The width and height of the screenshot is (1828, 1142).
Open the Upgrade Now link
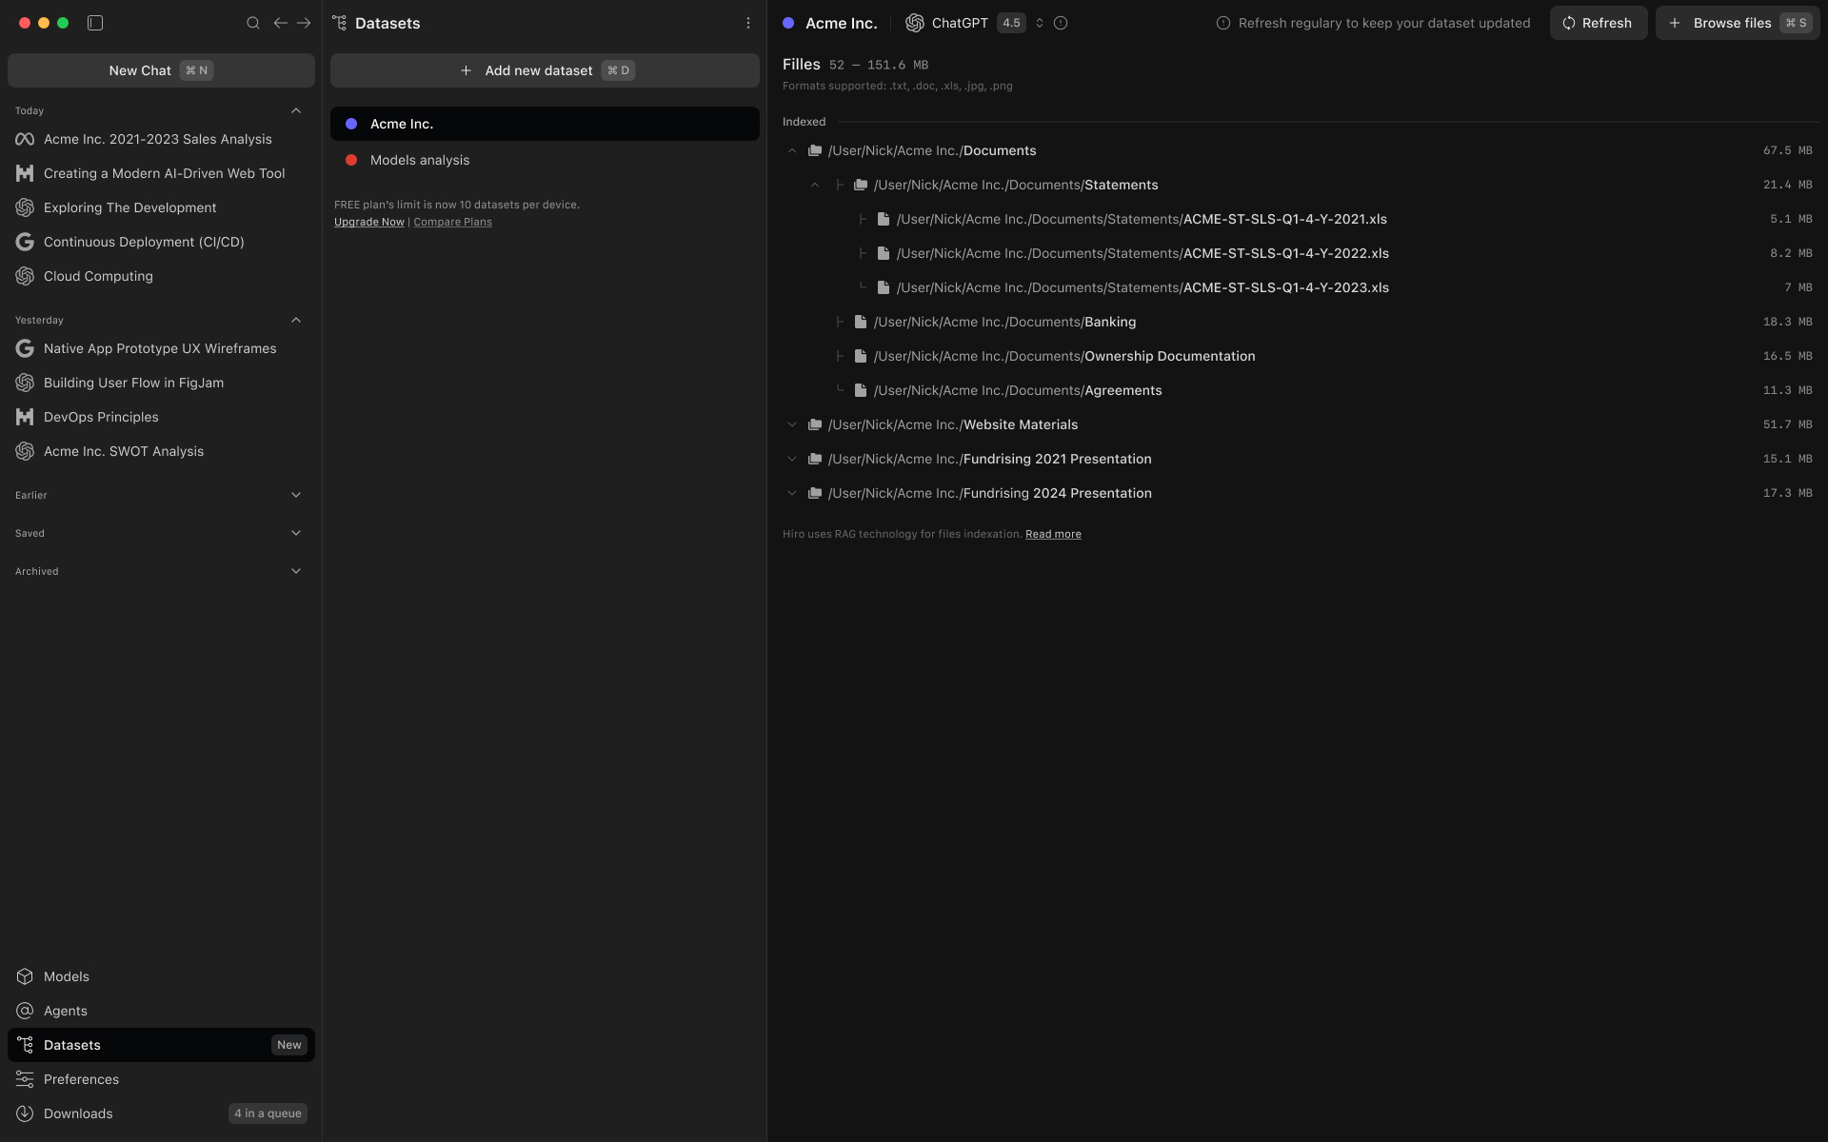click(368, 222)
